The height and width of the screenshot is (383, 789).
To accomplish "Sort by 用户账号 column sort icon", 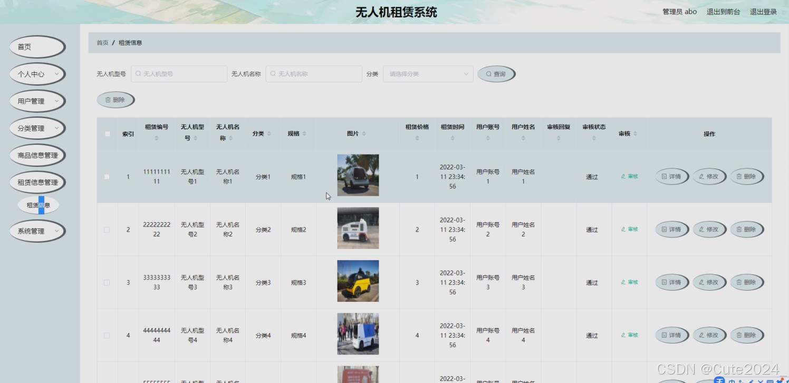I will (488, 138).
